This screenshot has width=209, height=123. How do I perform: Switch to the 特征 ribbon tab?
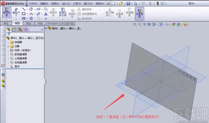tap(6, 23)
